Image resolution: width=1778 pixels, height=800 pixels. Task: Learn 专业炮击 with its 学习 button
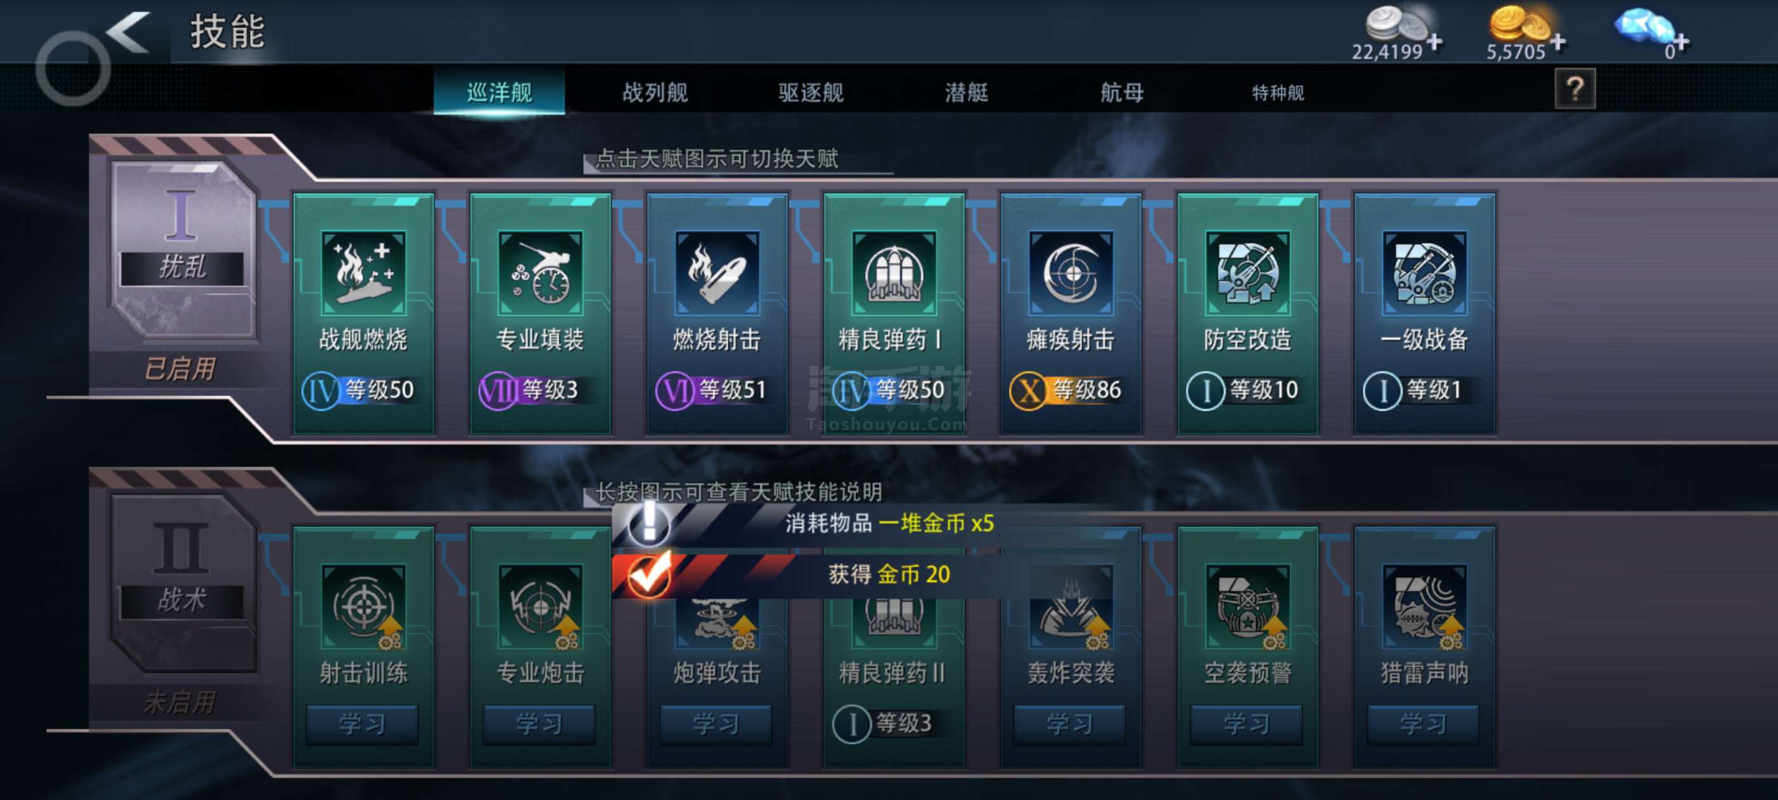click(x=539, y=724)
